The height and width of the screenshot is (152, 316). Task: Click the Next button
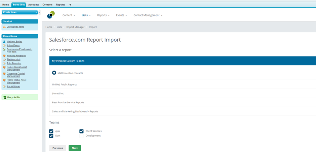click(75, 148)
